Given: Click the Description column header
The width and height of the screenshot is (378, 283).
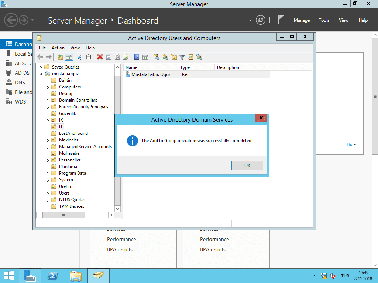Looking at the screenshot, I should [243, 67].
